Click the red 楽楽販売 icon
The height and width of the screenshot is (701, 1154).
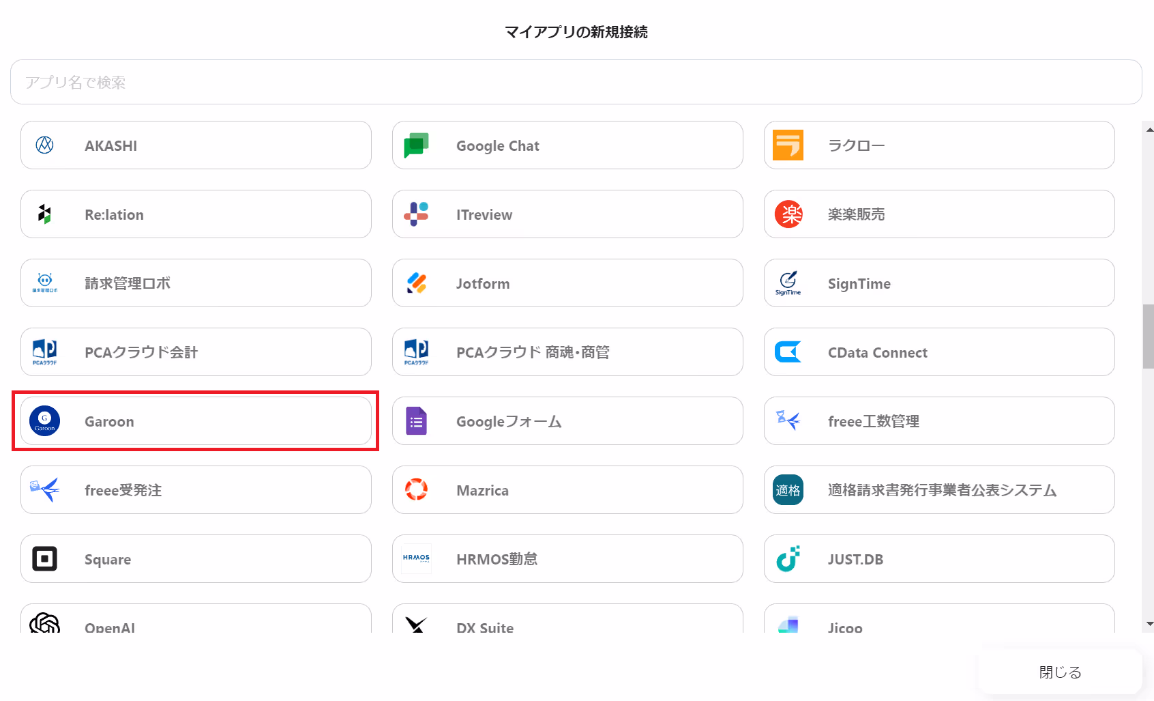788,214
